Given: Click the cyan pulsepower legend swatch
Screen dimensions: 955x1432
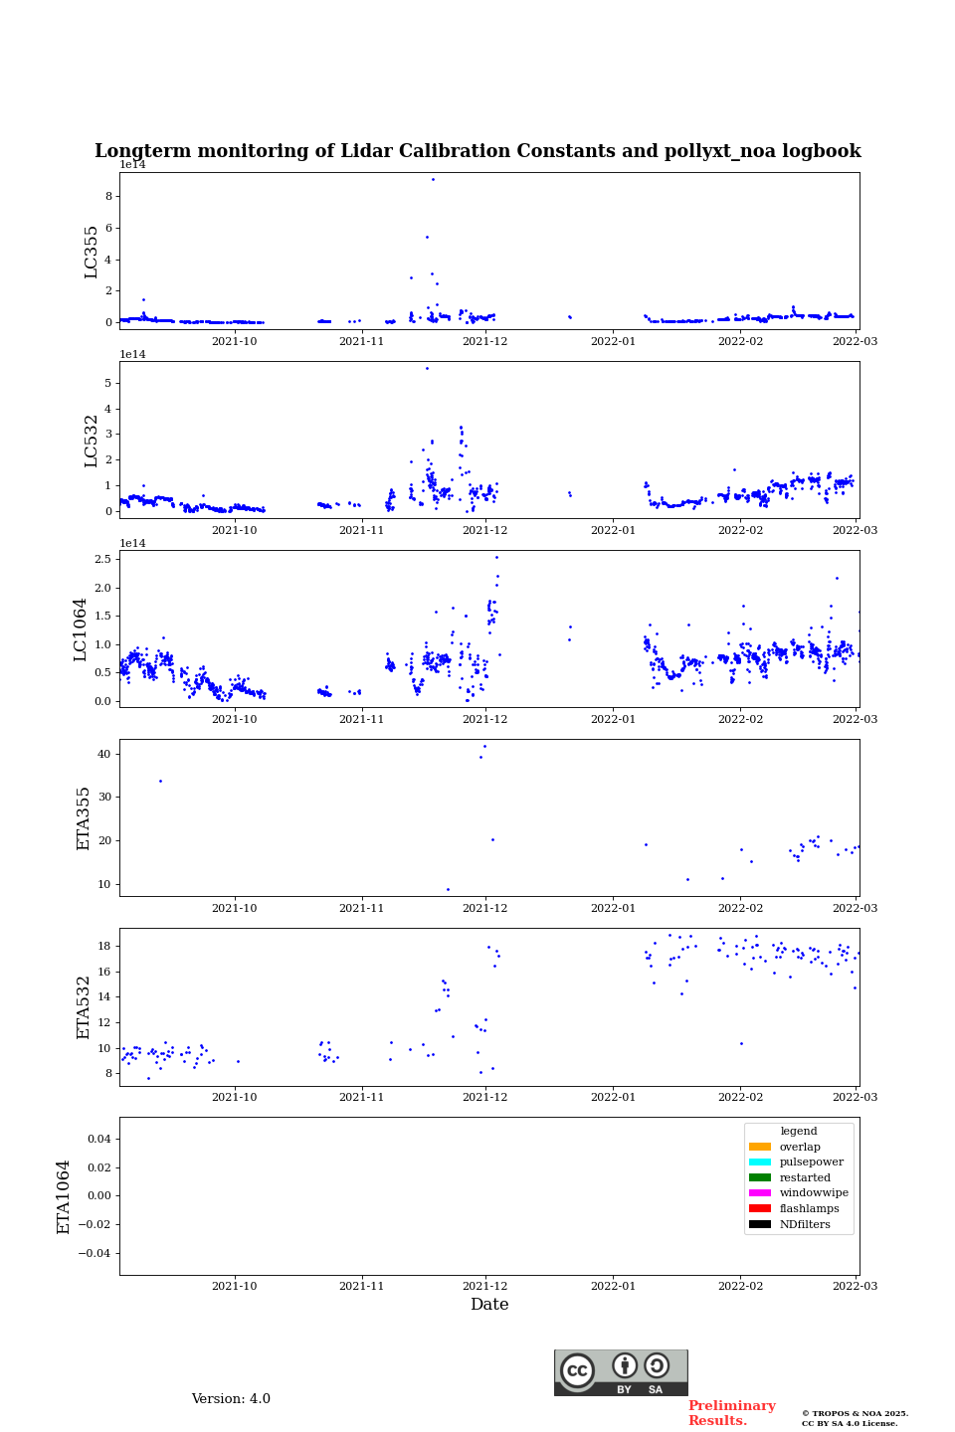Looking at the screenshot, I should pos(760,1162).
